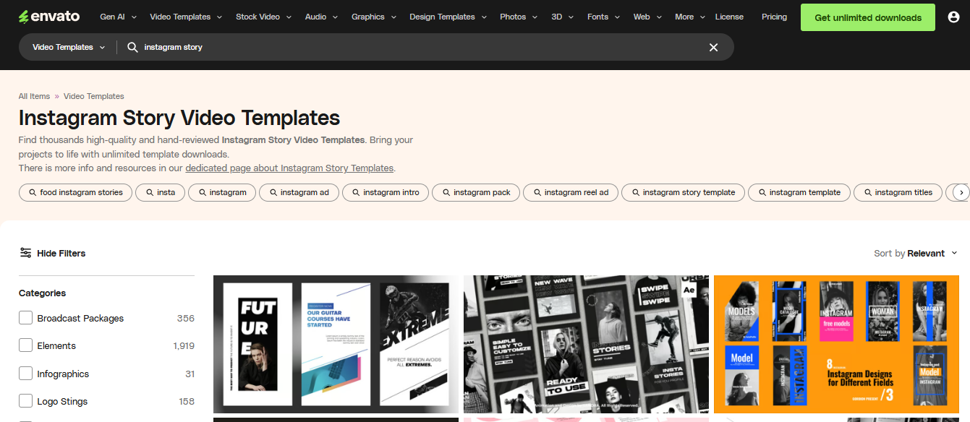Click the Envato logo
Image resolution: width=970 pixels, height=422 pixels.
(x=48, y=17)
